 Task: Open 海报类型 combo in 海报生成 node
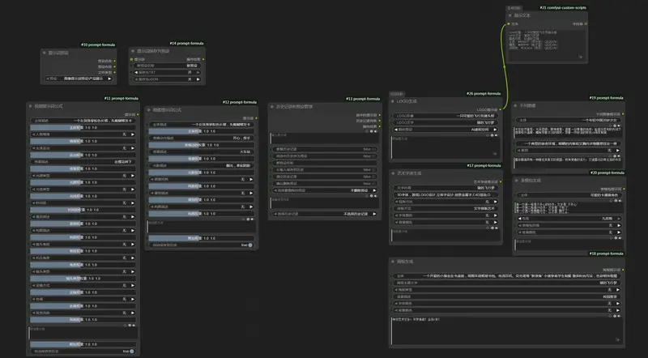point(506,290)
